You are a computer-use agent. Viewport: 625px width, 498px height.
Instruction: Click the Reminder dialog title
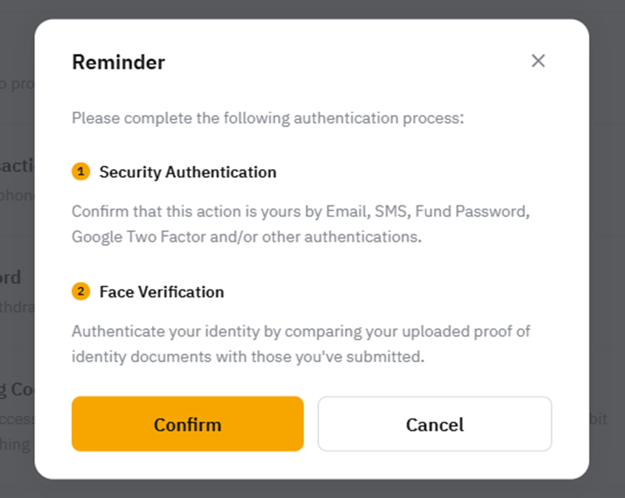pyautogui.click(x=117, y=63)
